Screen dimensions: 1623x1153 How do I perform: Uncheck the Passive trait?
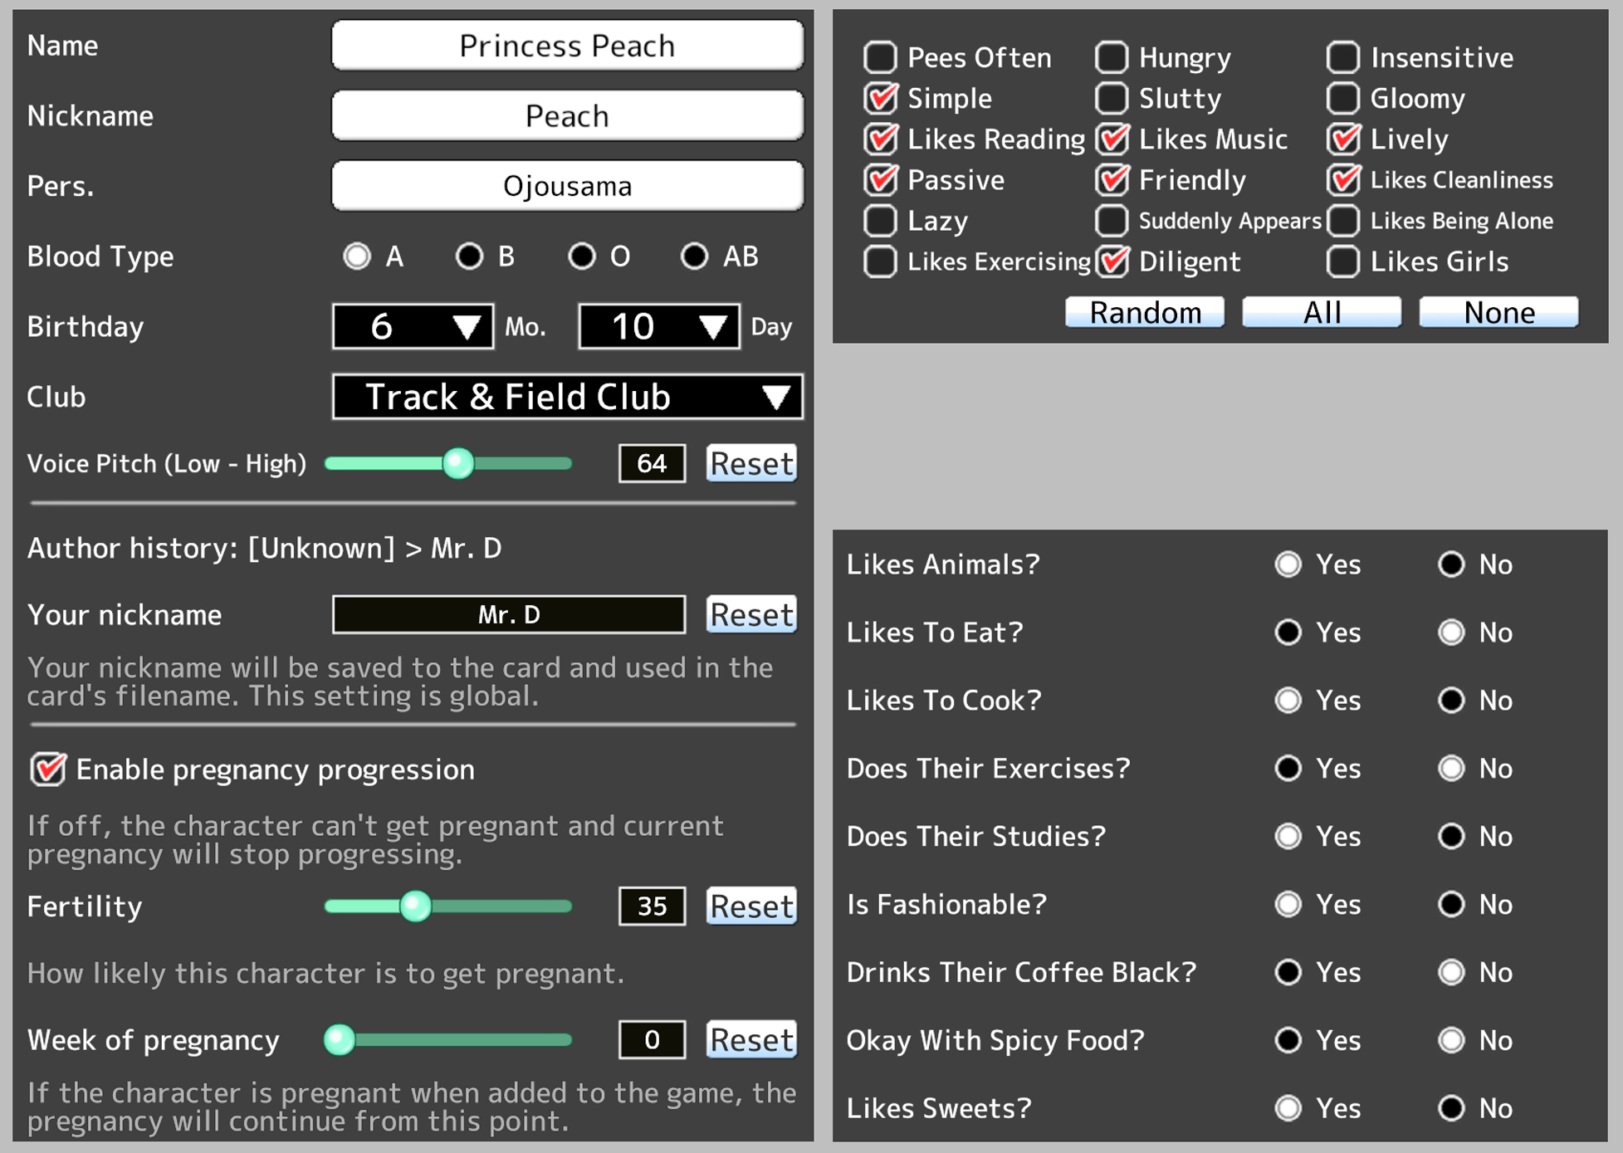pos(880,179)
